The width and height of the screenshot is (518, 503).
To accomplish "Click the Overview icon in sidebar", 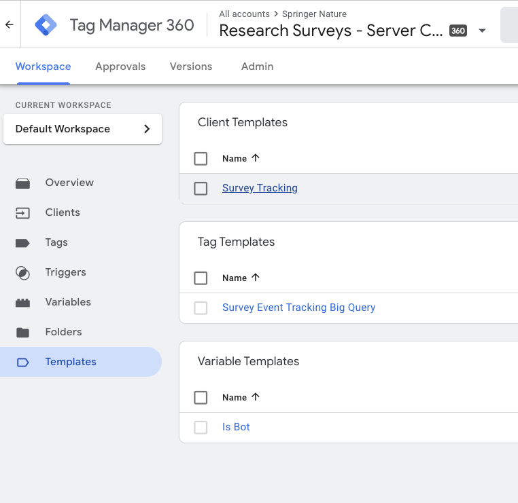I will point(22,183).
